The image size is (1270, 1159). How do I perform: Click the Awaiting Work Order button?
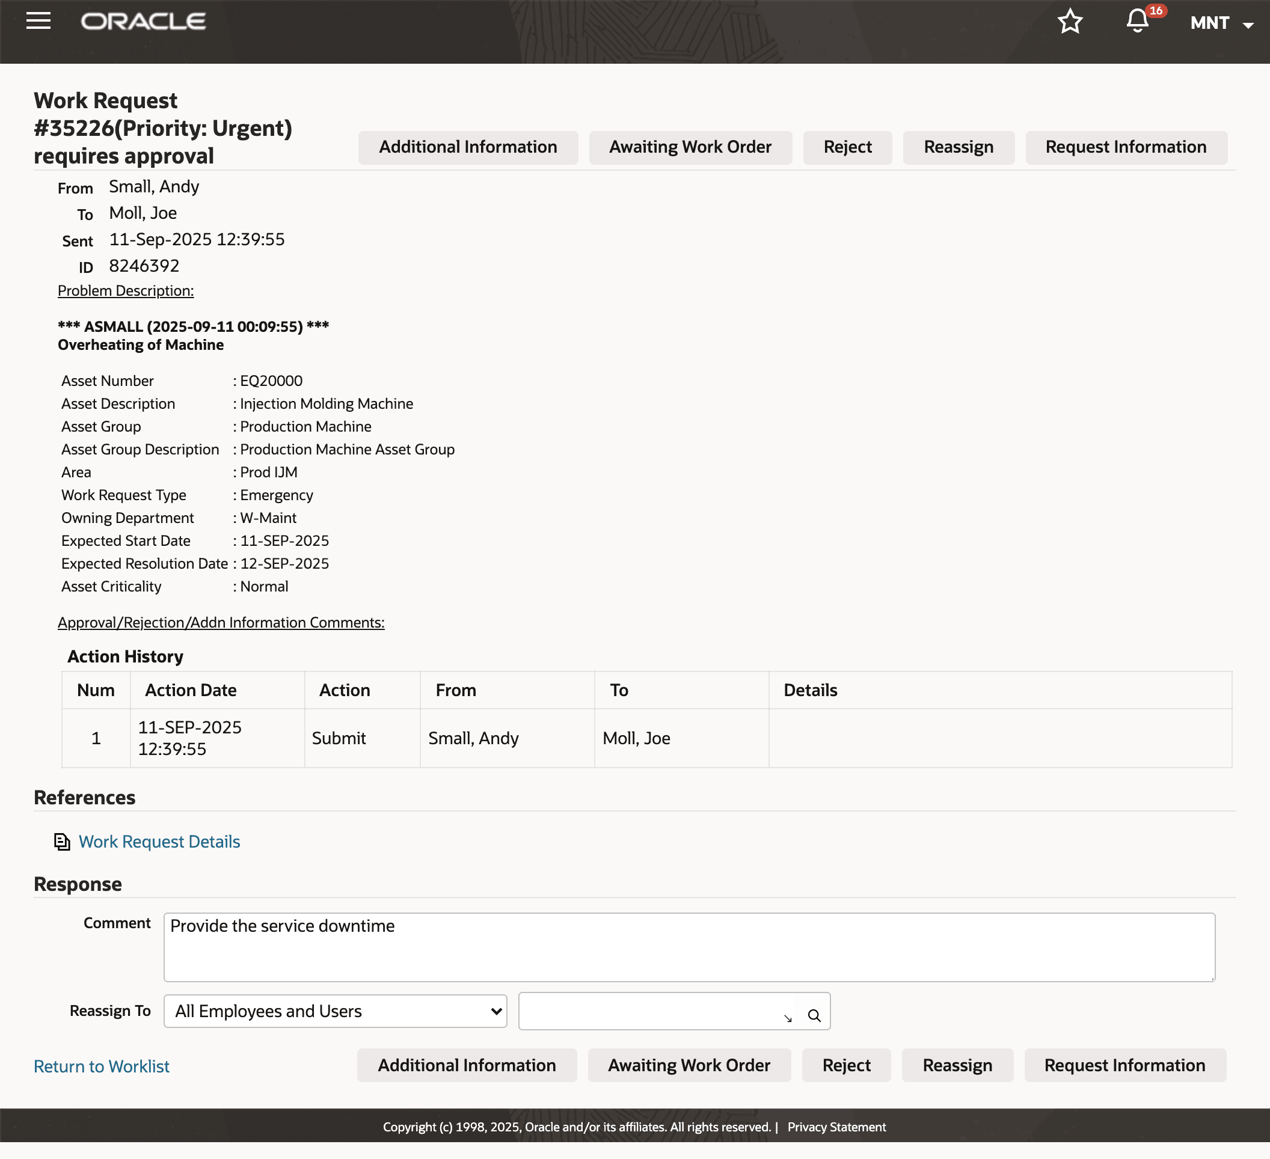click(690, 147)
